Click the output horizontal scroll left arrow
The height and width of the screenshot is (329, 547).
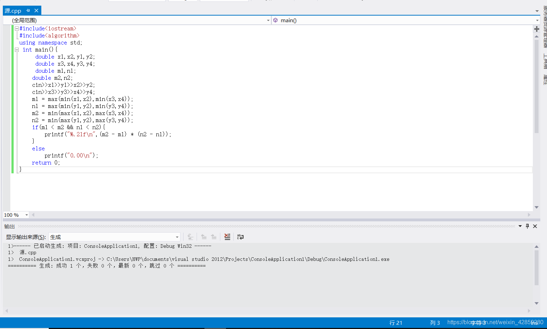[6, 311]
